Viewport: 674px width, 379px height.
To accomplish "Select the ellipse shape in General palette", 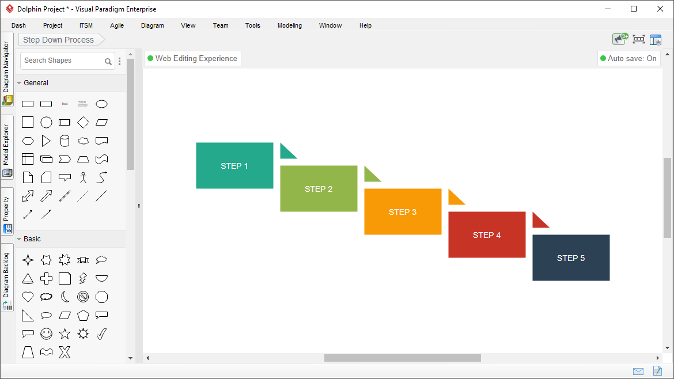I will (101, 104).
